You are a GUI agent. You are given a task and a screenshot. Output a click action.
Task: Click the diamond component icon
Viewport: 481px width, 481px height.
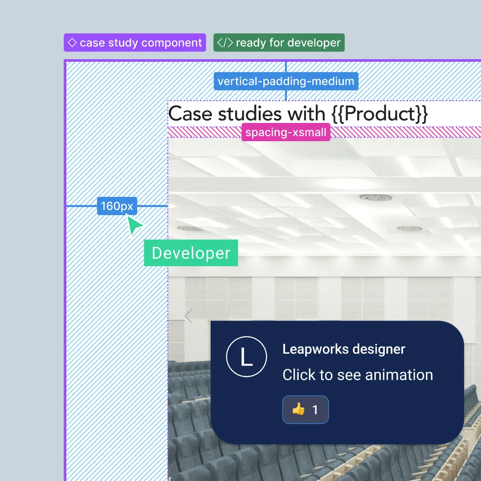pyautogui.click(x=72, y=42)
